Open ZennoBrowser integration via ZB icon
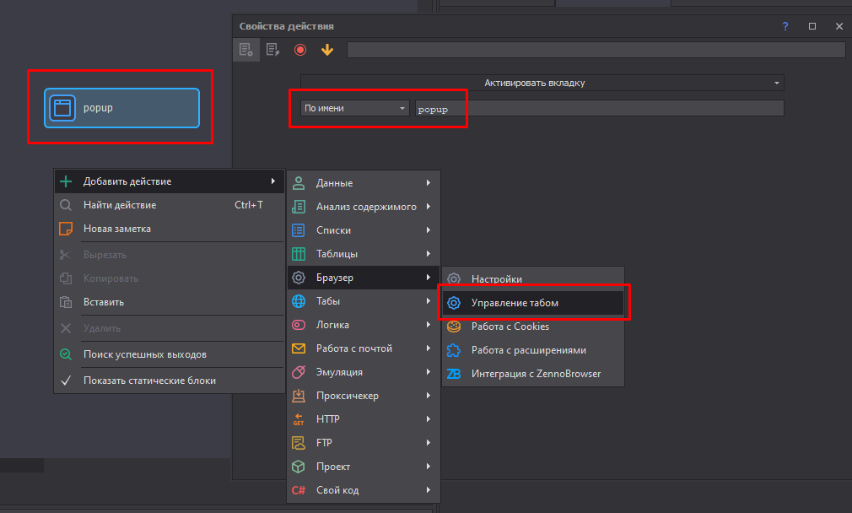852x513 pixels. [x=454, y=374]
